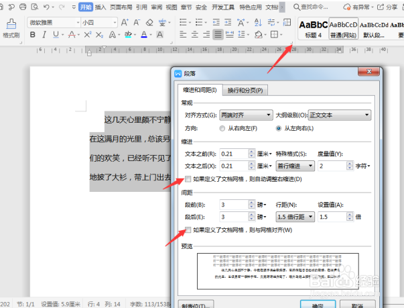
Task: Justify text alignment icon
Action: tap(218, 34)
